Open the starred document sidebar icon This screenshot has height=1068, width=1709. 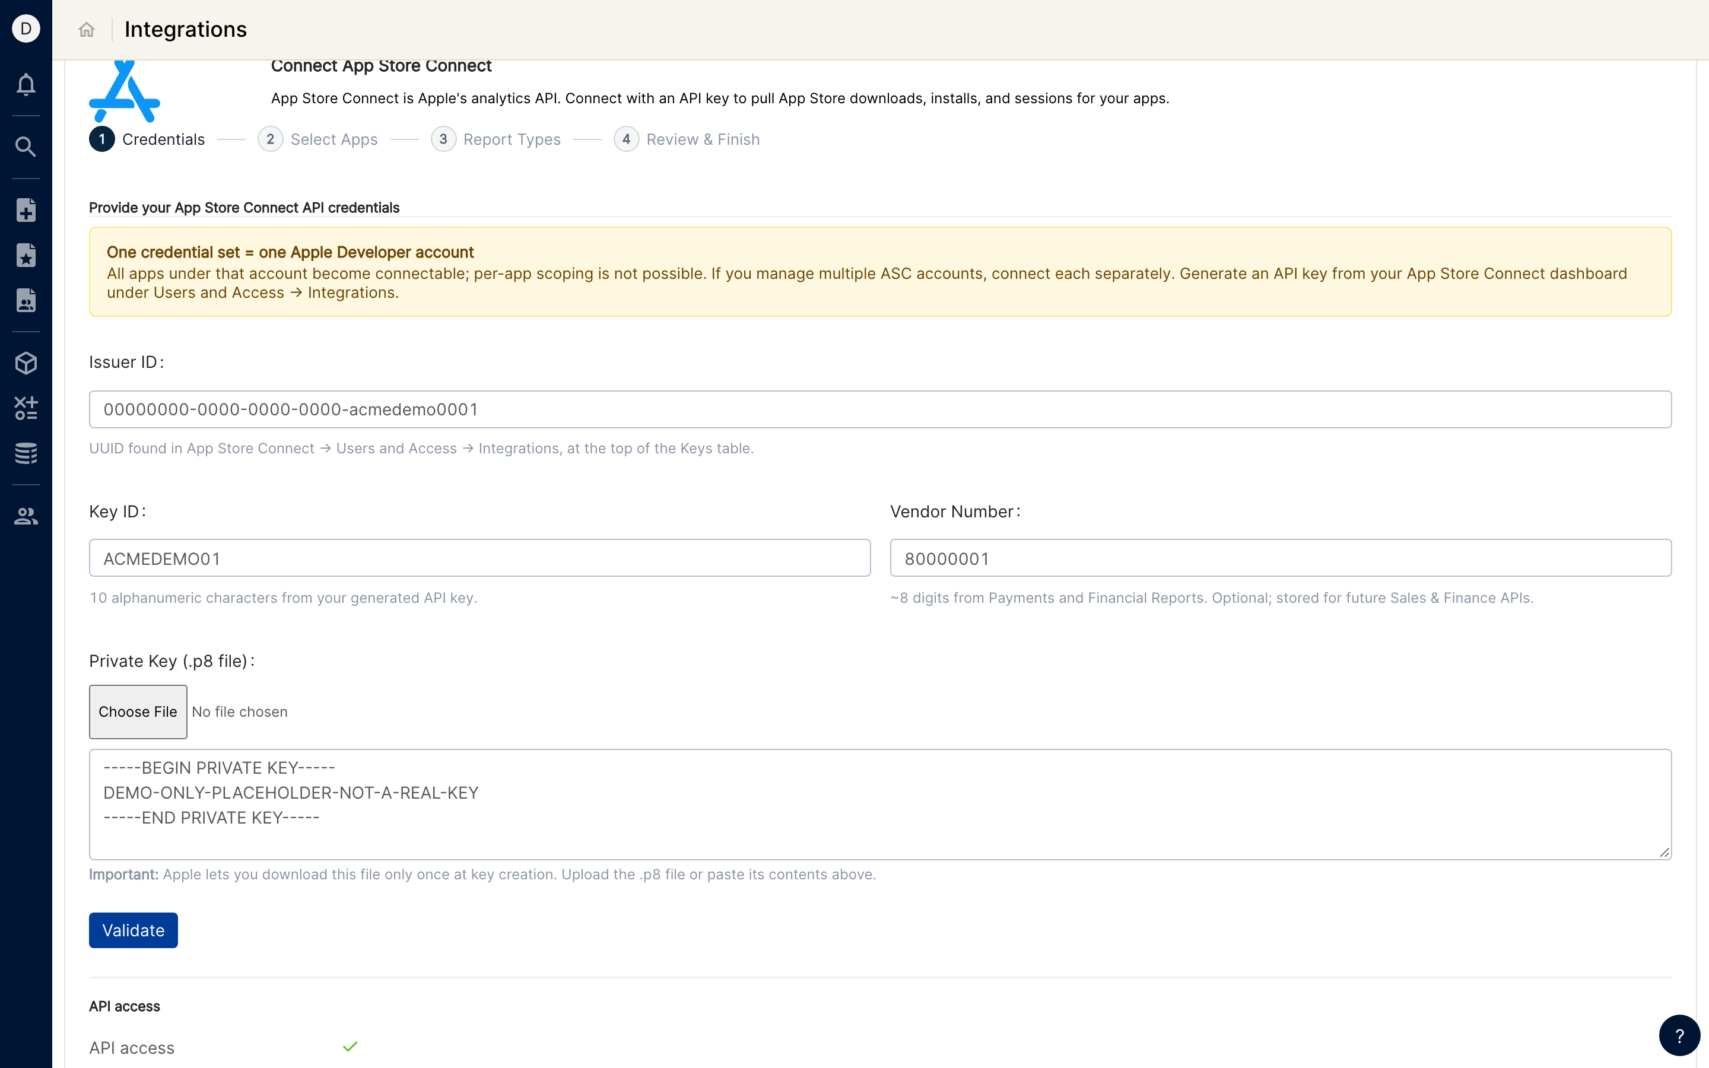click(x=26, y=256)
